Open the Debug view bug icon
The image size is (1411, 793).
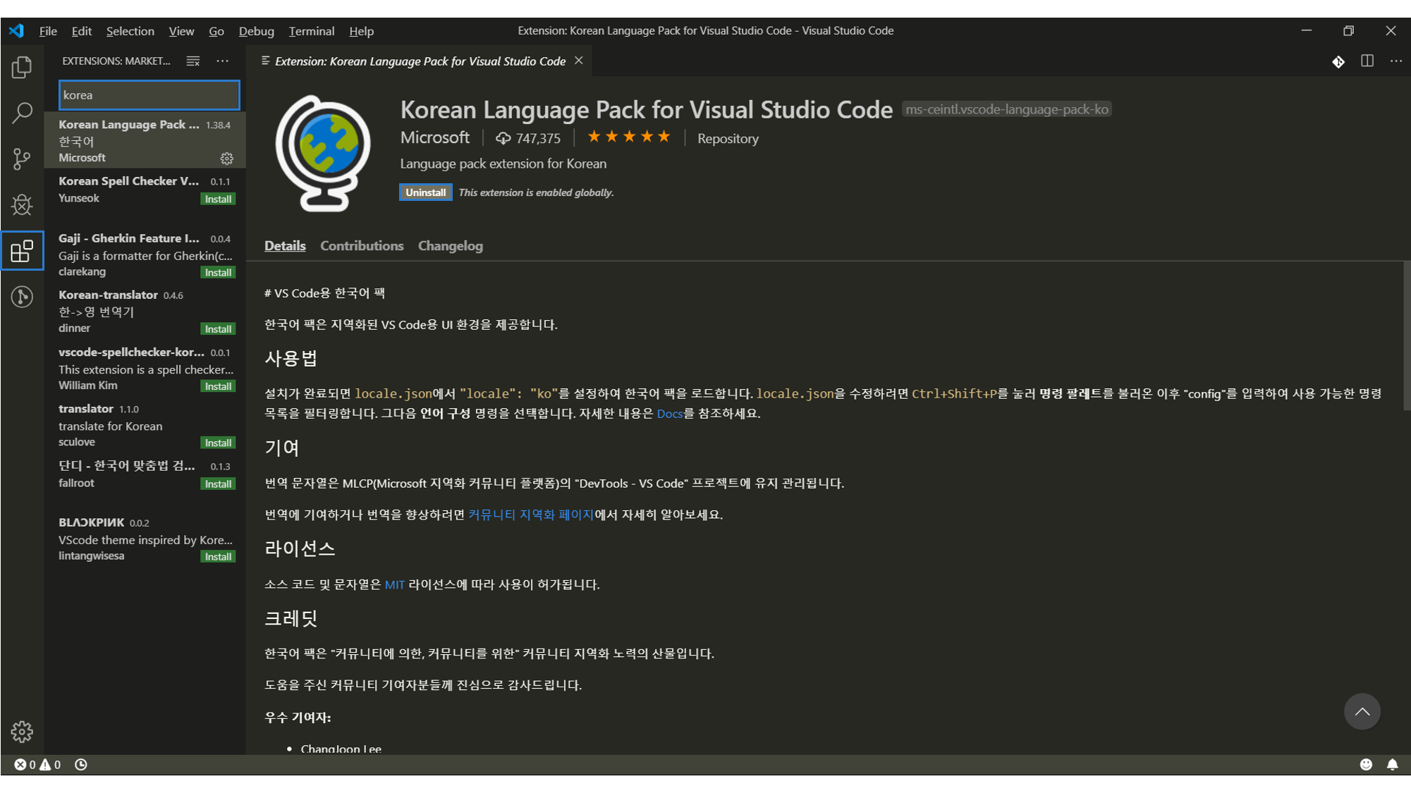point(22,205)
